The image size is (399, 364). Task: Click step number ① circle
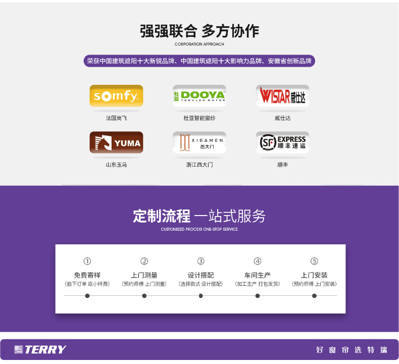coord(87,261)
